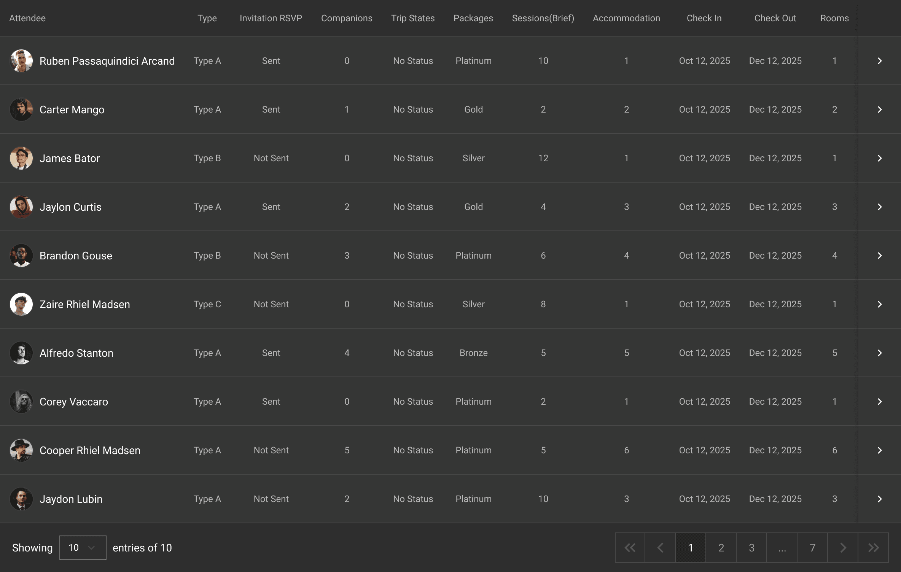This screenshot has height=572, width=901.
Task: Click the James Bator row chevron icon
Action: [x=879, y=158]
